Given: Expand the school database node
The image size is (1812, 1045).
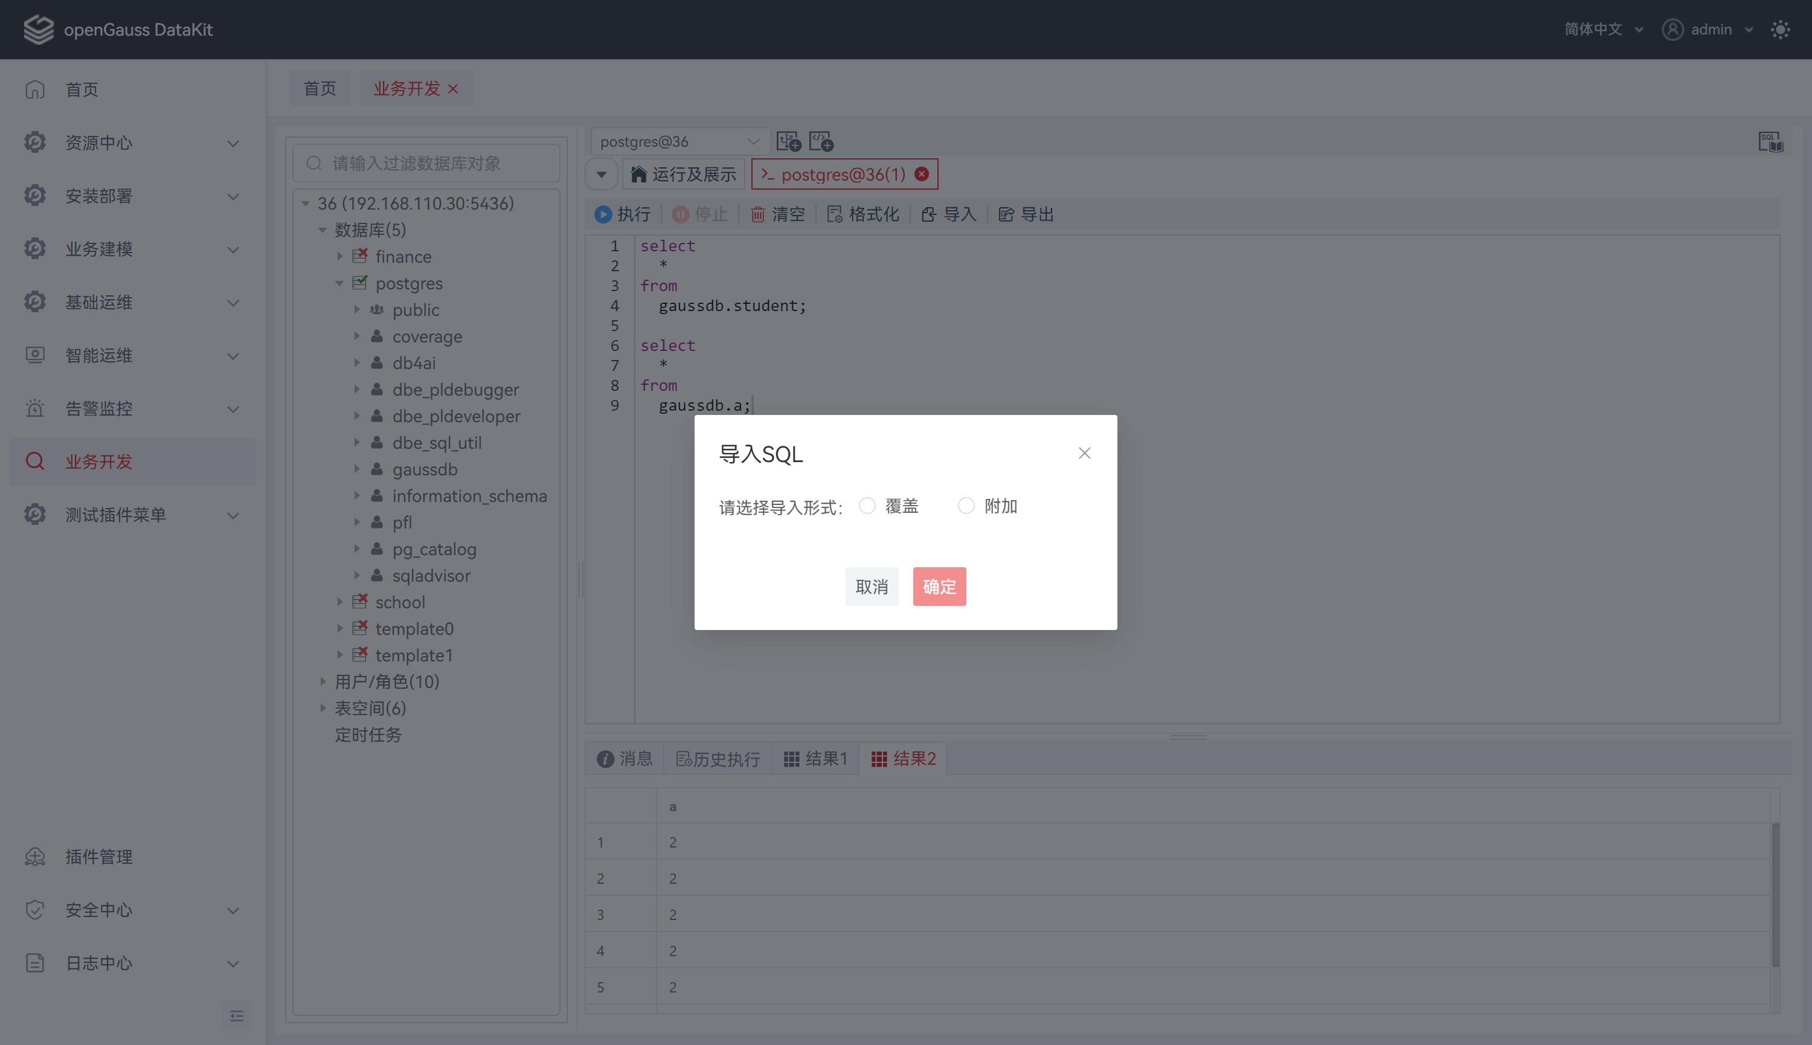Looking at the screenshot, I should tap(339, 602).
